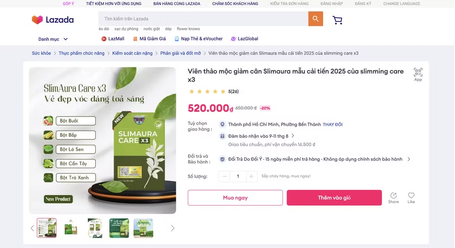Like the product with heart icon
The image size is (455, 248).
411,198
